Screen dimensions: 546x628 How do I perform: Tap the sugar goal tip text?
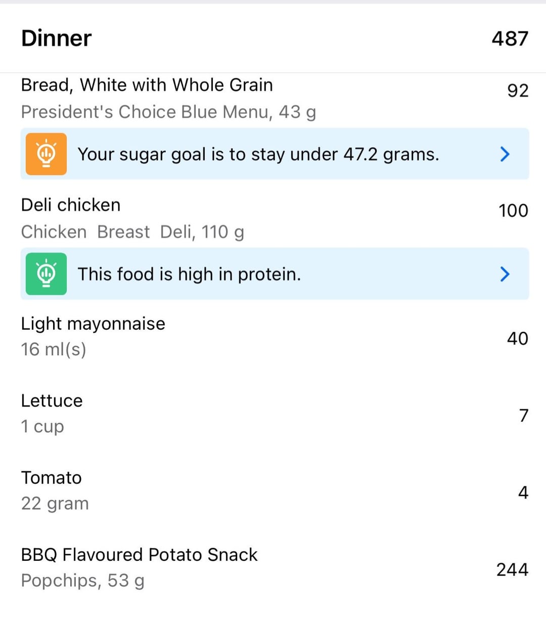tap(258, 154)
